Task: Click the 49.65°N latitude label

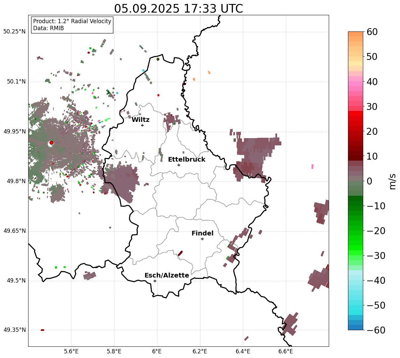Action: (14, 231)
